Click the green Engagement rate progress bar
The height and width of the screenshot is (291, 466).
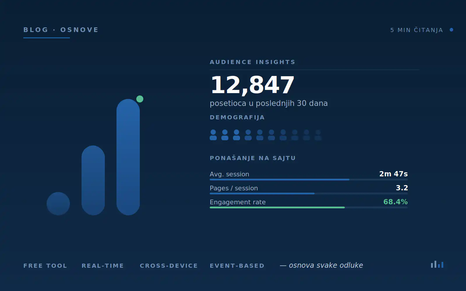click(x=309, y=207)
